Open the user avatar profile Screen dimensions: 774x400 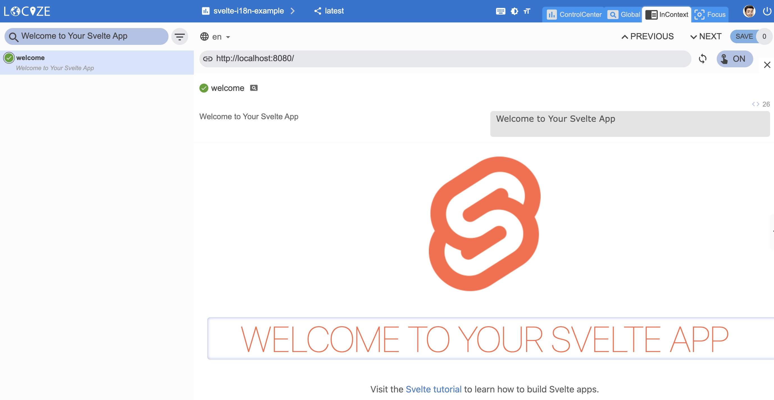(x=749, y=12)
